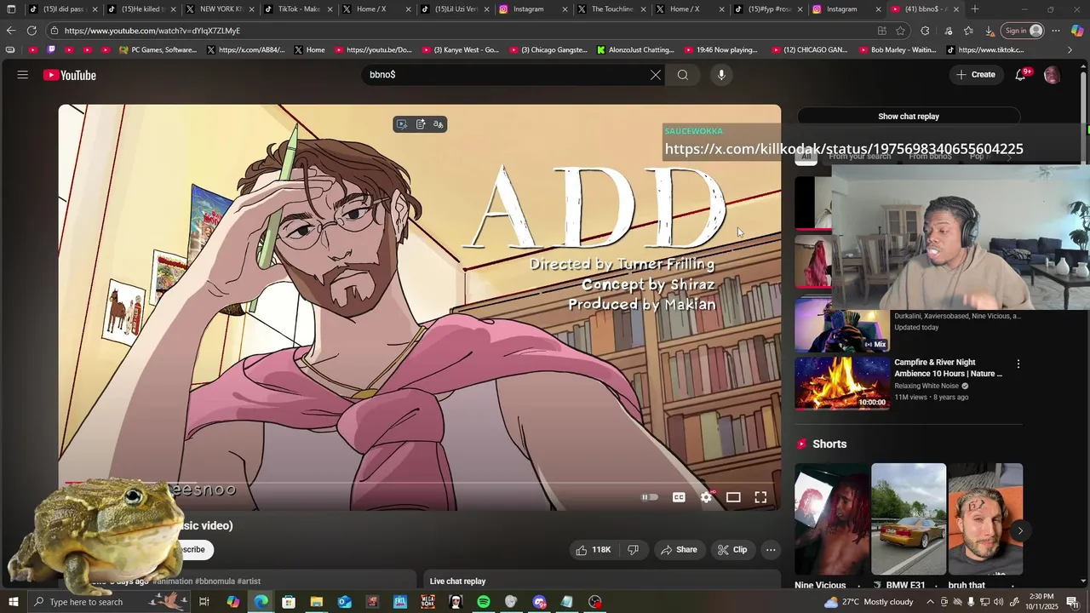The height and width of the screenshot is (613, 1090).
Task: Open PC Games, Software bookmark
Action: click(158, 50)
